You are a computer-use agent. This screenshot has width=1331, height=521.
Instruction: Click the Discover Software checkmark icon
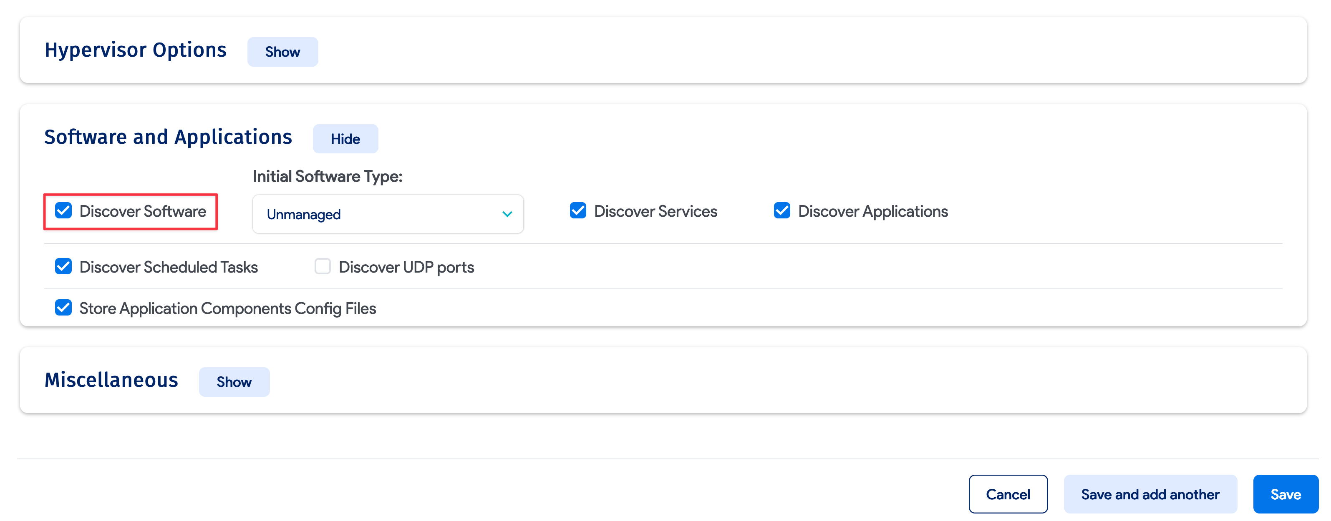click(x=63, y=211)
